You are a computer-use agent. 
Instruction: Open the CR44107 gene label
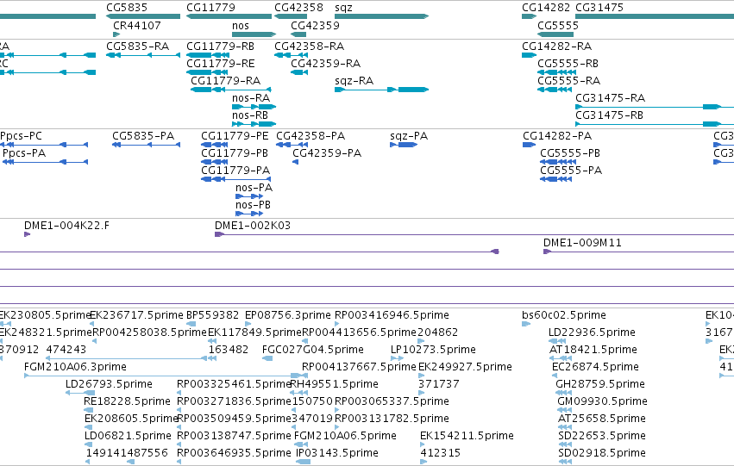point(136,26)
